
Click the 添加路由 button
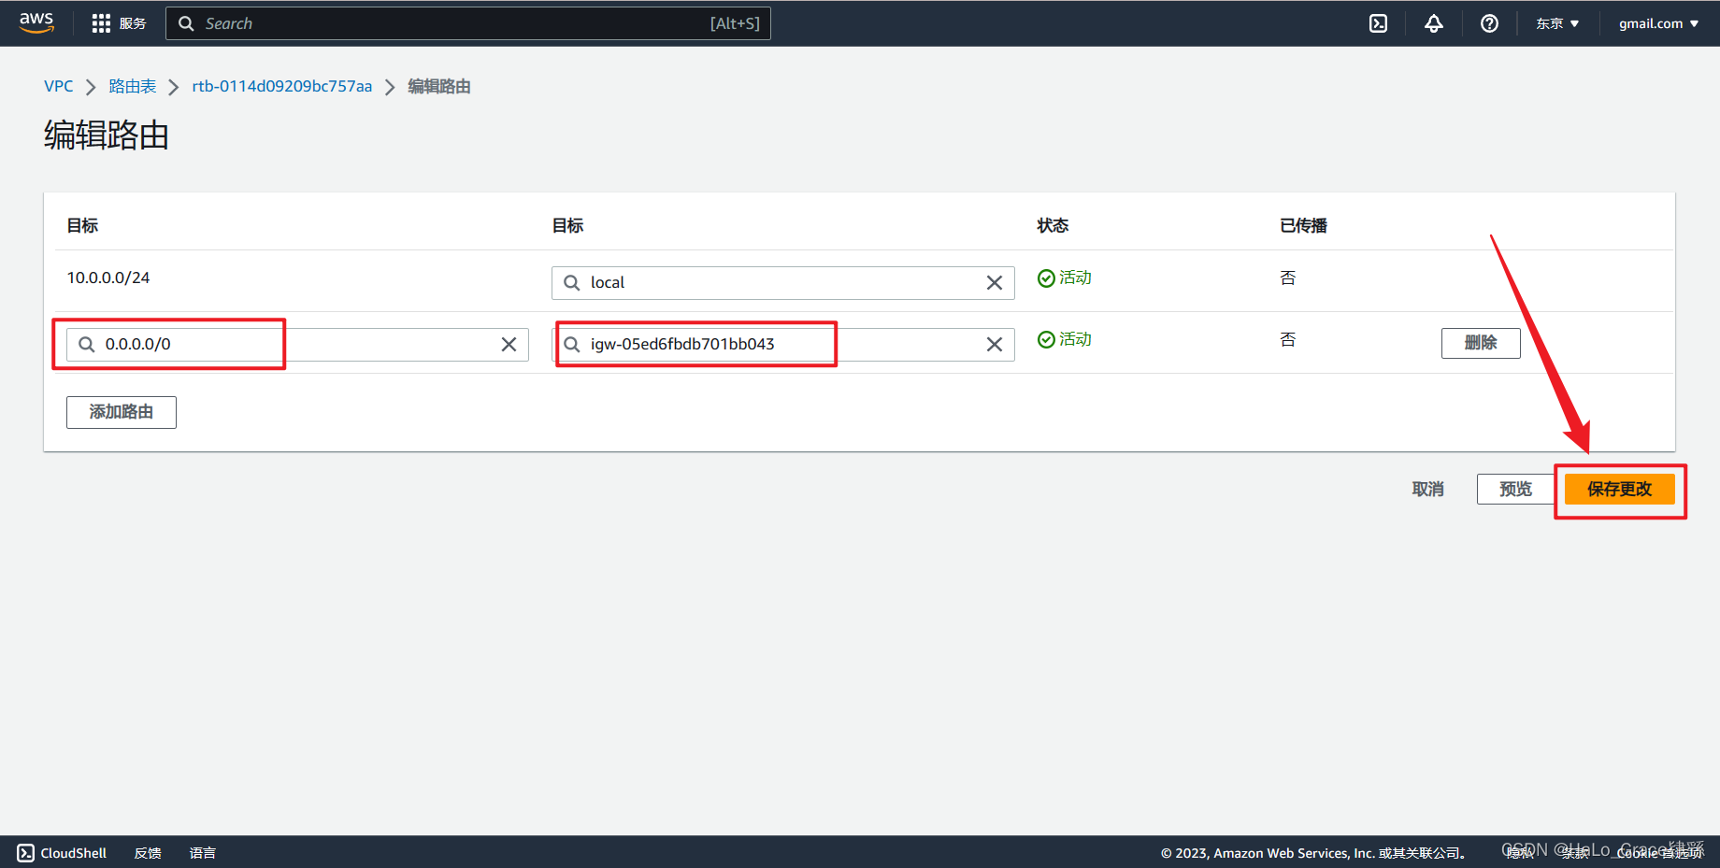(x=122, y=412)
